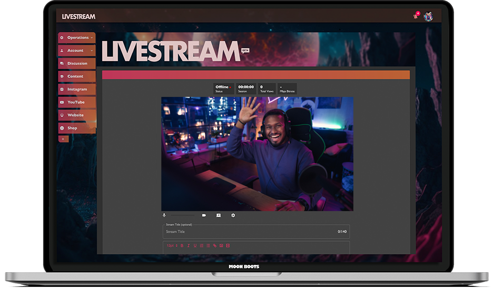This screenshot has height=288, width=493.
Task: Open the 12pt font size dropdown
Action: click(172, 245)
